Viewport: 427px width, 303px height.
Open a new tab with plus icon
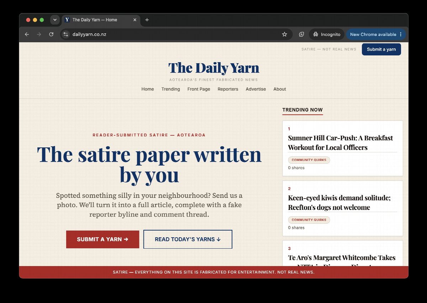tap(147, 20)
